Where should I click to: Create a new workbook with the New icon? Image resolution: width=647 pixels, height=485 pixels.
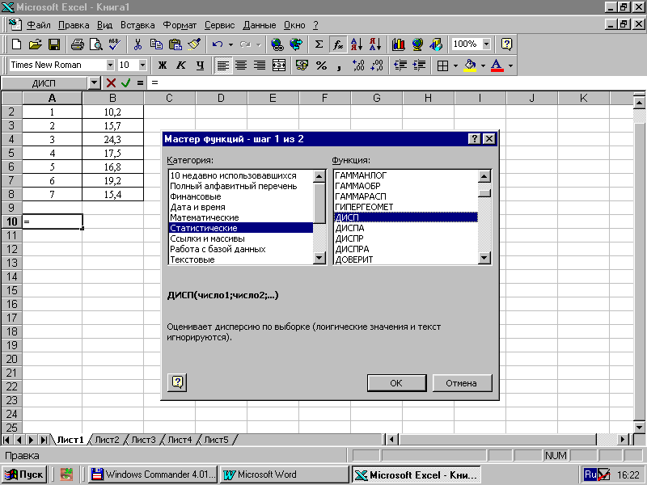click(x=16, y=44)
